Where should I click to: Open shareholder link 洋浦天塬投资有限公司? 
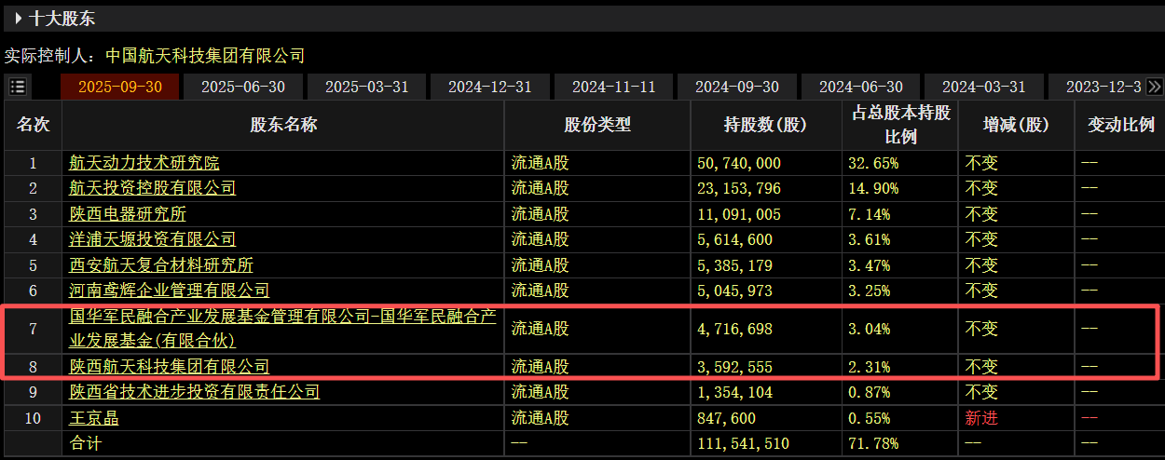(x=153, y=239)
